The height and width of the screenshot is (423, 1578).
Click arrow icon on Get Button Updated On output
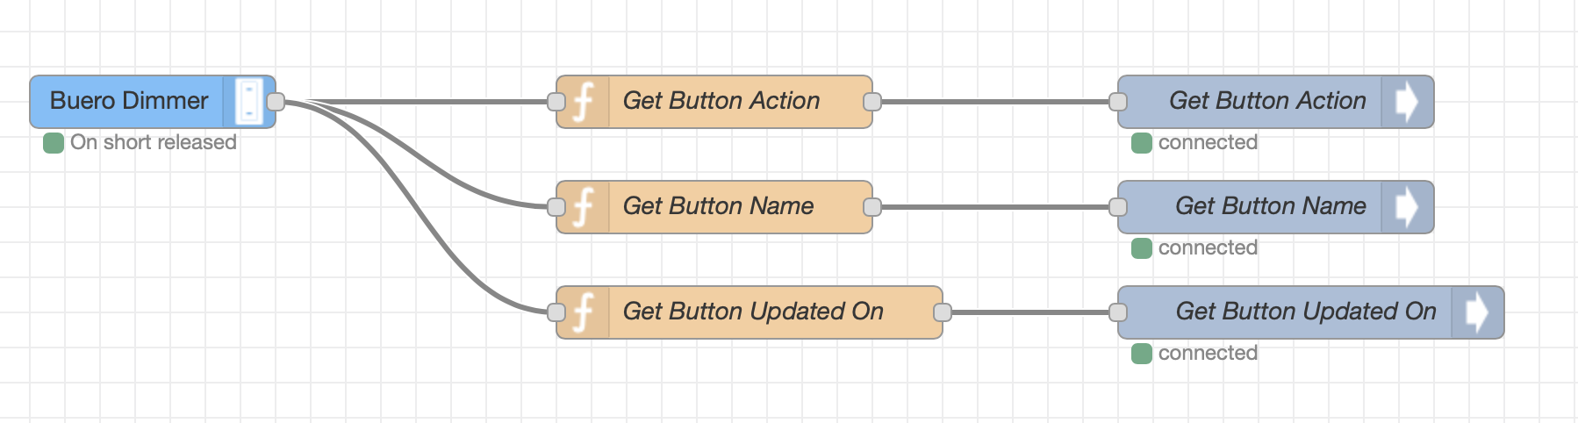point(1476,312)
